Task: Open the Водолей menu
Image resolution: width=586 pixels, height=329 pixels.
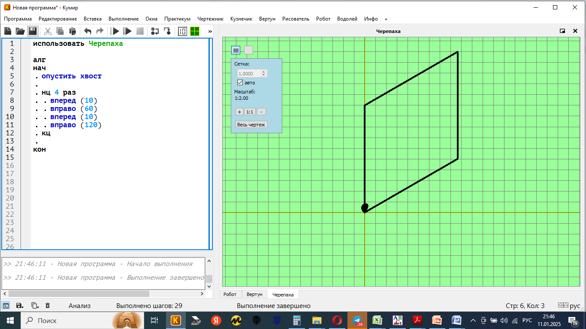Action: [347, 19]
